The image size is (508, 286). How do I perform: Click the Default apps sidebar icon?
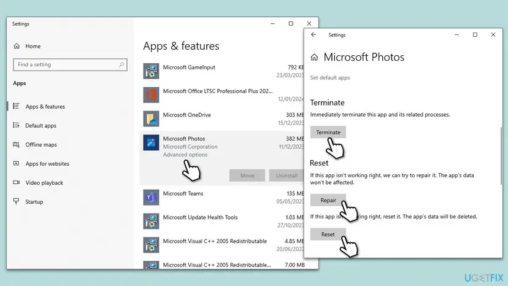[x=16, y=125]
